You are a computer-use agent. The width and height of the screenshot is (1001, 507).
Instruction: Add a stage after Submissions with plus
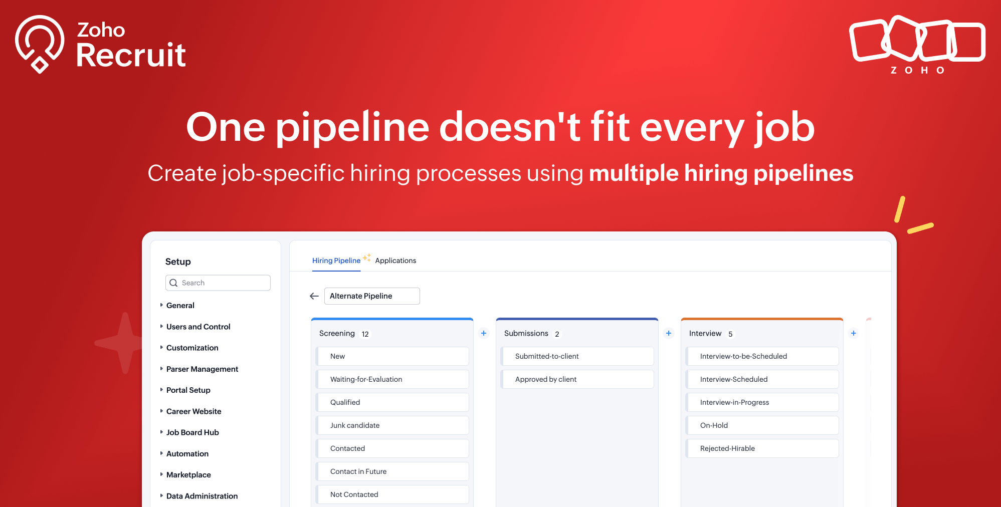coord(669,333)
